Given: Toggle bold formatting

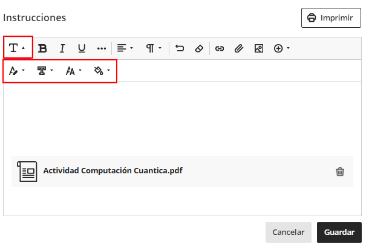Looking at the screenshot, I should pyautogui.click(x=42, y=48).
